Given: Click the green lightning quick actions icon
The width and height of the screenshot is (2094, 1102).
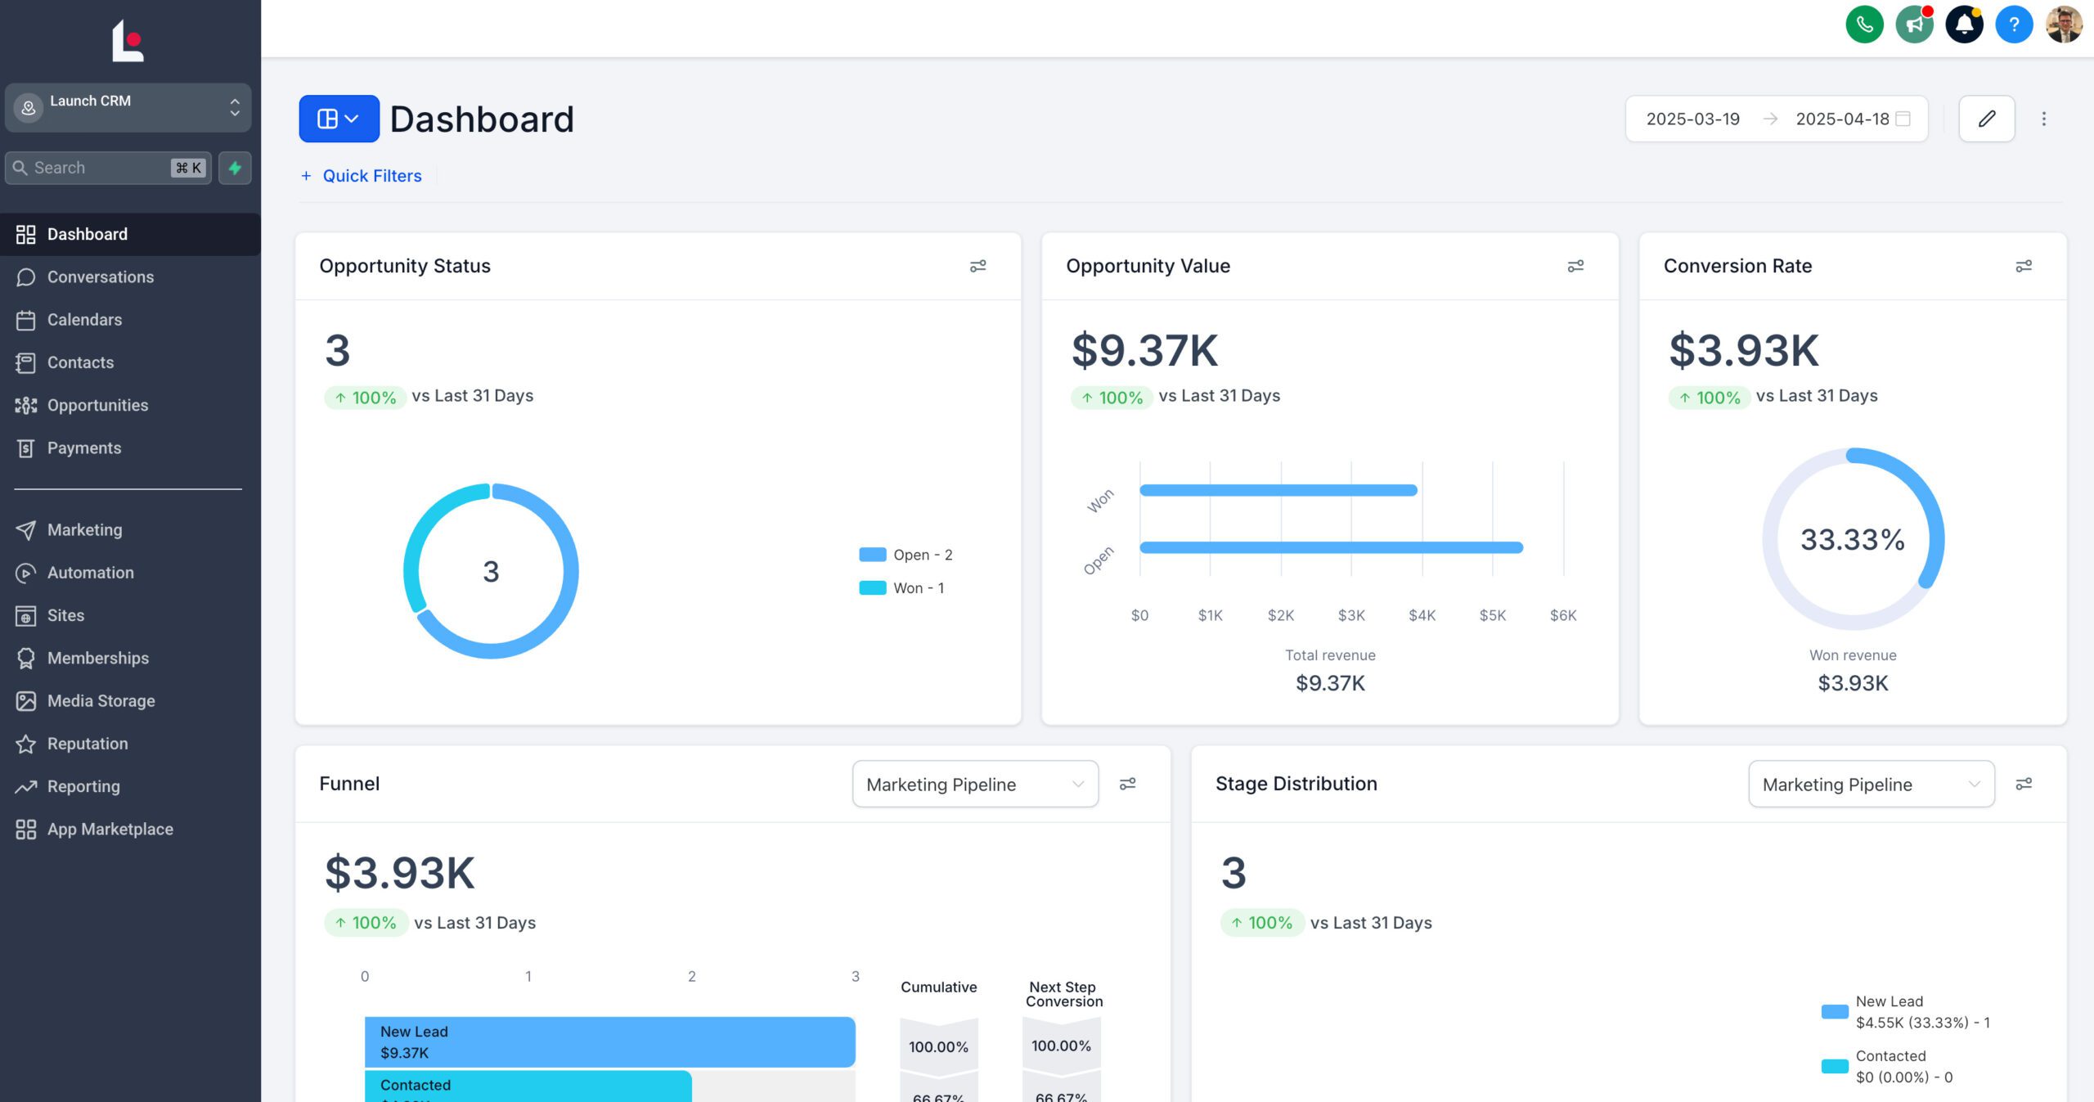Looking at the screenshot, I should 235,168.
